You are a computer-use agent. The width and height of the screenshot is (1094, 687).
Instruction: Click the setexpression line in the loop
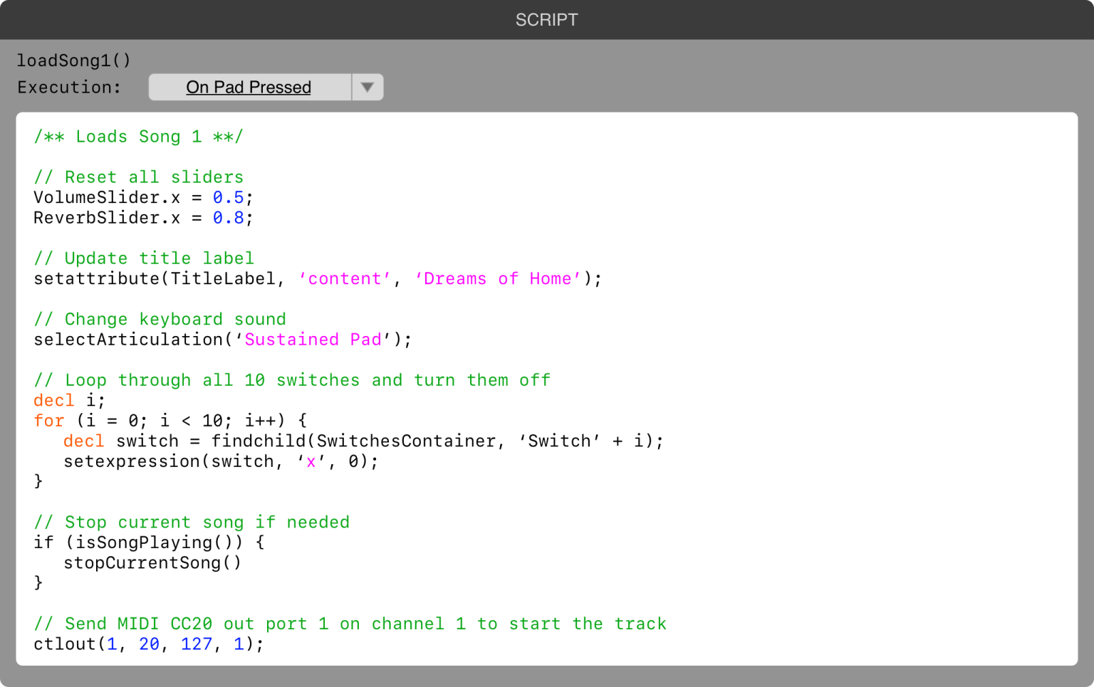tap(221, 462)
